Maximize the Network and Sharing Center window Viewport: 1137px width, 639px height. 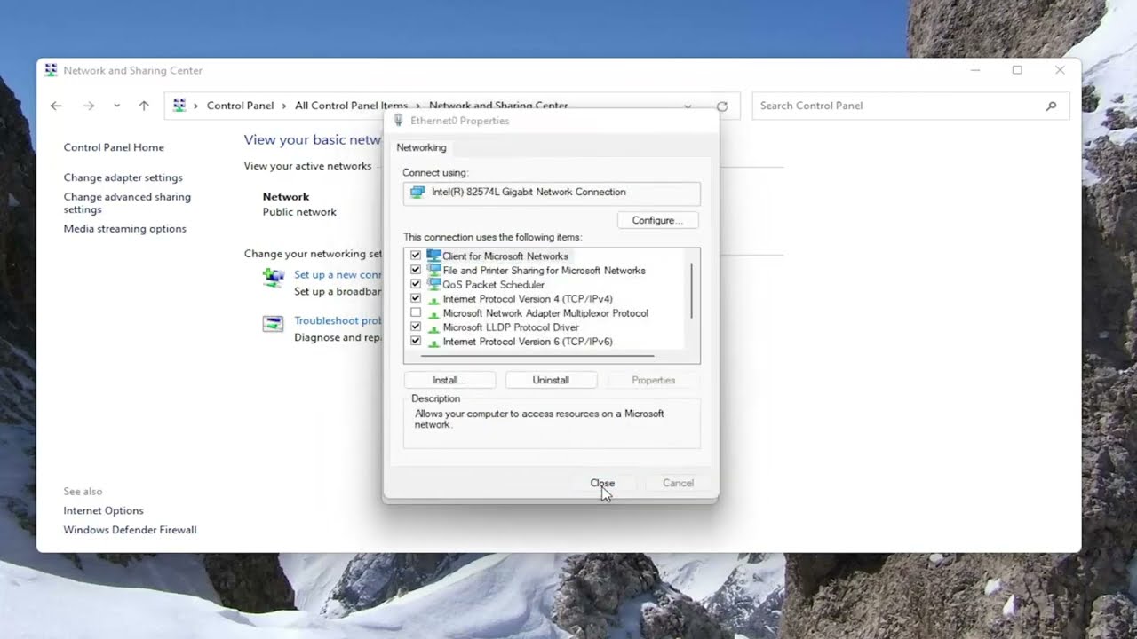[x=1017, y=70]
